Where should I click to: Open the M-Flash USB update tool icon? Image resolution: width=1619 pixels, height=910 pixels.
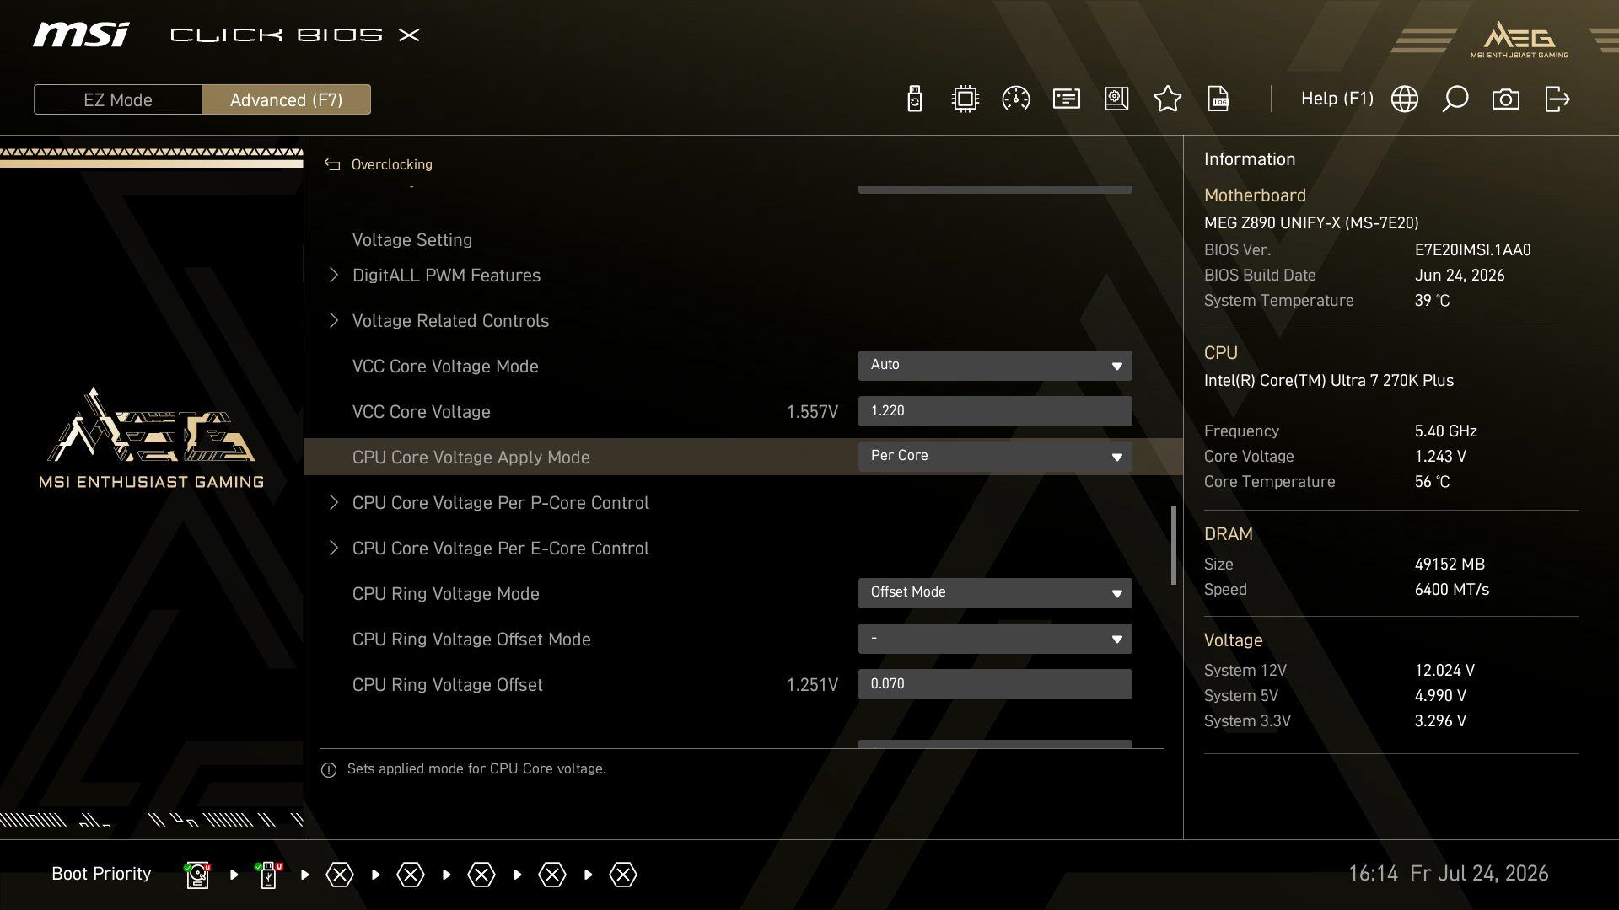tap(915, 99)
